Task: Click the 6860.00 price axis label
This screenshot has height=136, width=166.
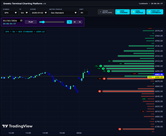Action: point(159,86)
